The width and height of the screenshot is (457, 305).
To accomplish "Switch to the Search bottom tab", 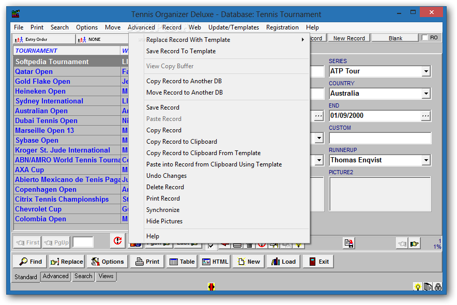I will coord(83,276).
